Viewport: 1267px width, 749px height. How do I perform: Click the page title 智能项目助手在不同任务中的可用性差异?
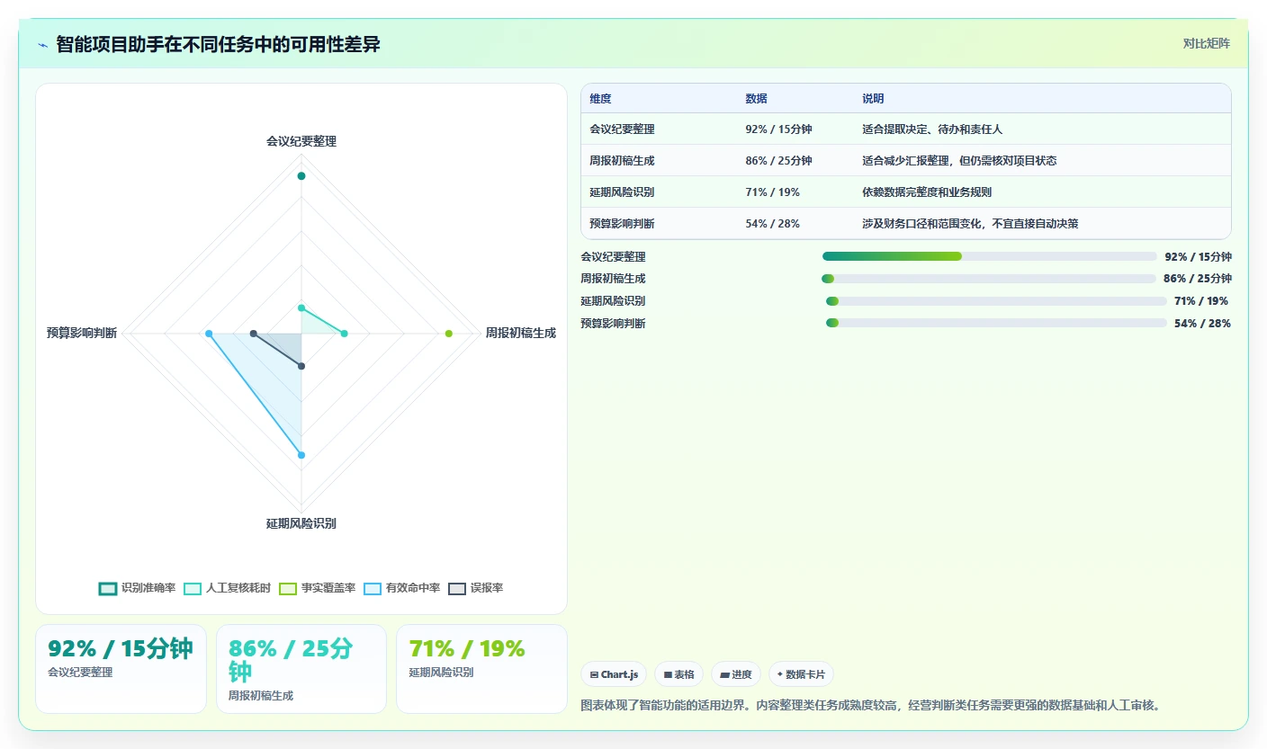point(218,45)
